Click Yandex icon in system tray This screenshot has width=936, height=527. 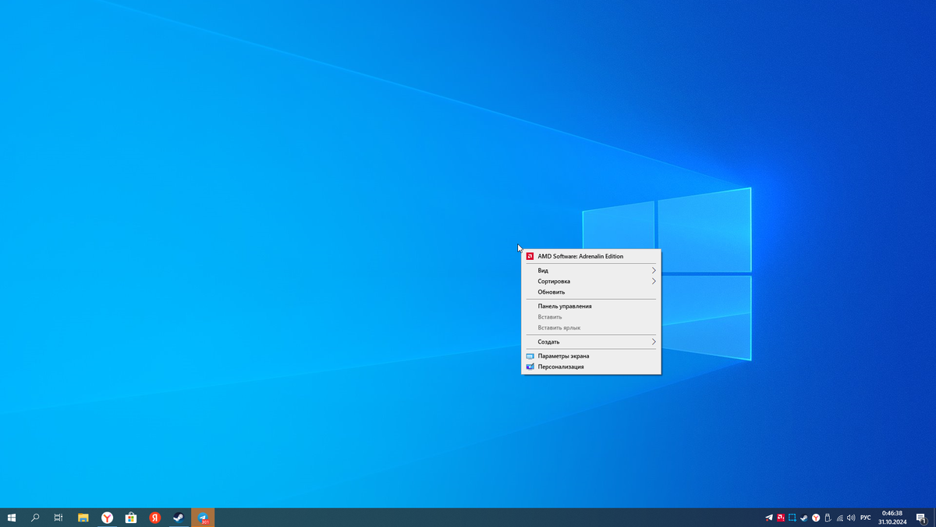816,518
